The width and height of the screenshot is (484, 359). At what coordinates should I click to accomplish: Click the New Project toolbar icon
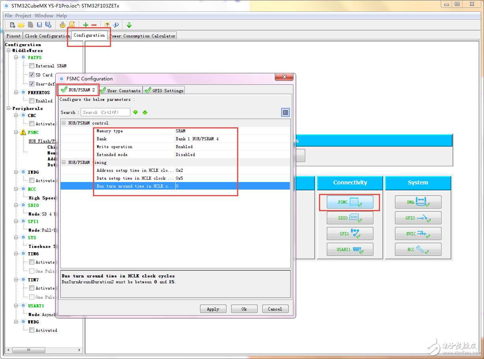coord(13,25)
